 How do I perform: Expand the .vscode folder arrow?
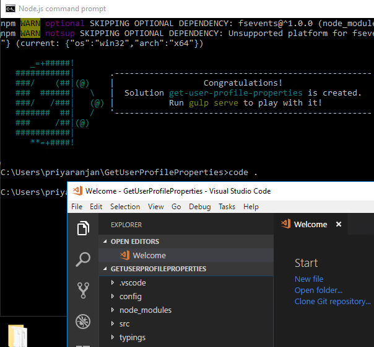[113, 282]
